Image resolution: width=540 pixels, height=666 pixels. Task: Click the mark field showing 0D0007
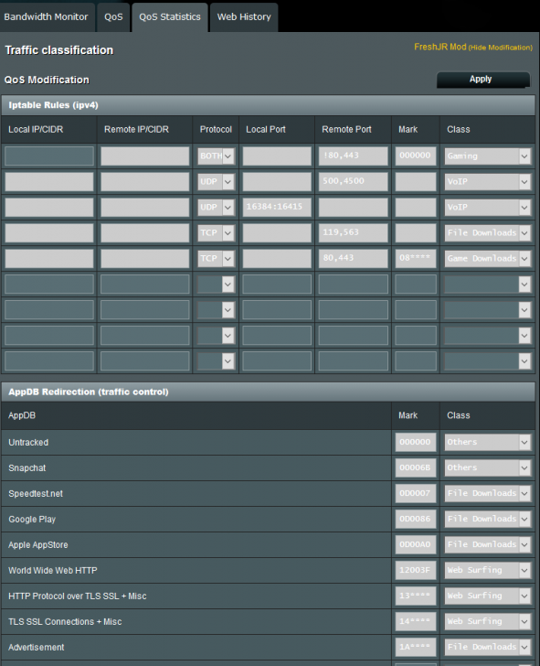[416, 494]
